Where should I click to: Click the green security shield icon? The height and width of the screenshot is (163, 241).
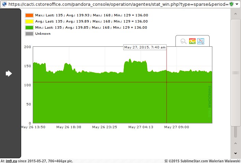click(x=231, y=4)
